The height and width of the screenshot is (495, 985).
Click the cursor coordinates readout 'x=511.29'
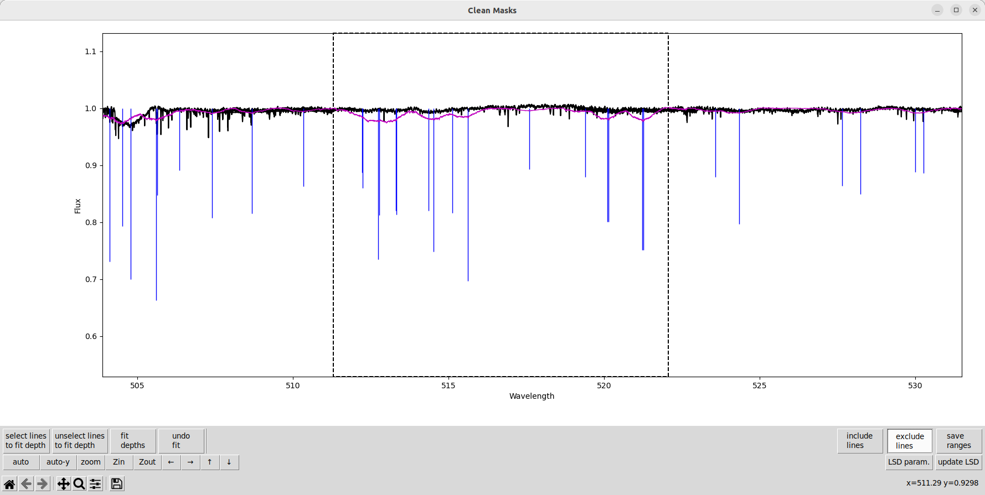(x=924, y=483)
